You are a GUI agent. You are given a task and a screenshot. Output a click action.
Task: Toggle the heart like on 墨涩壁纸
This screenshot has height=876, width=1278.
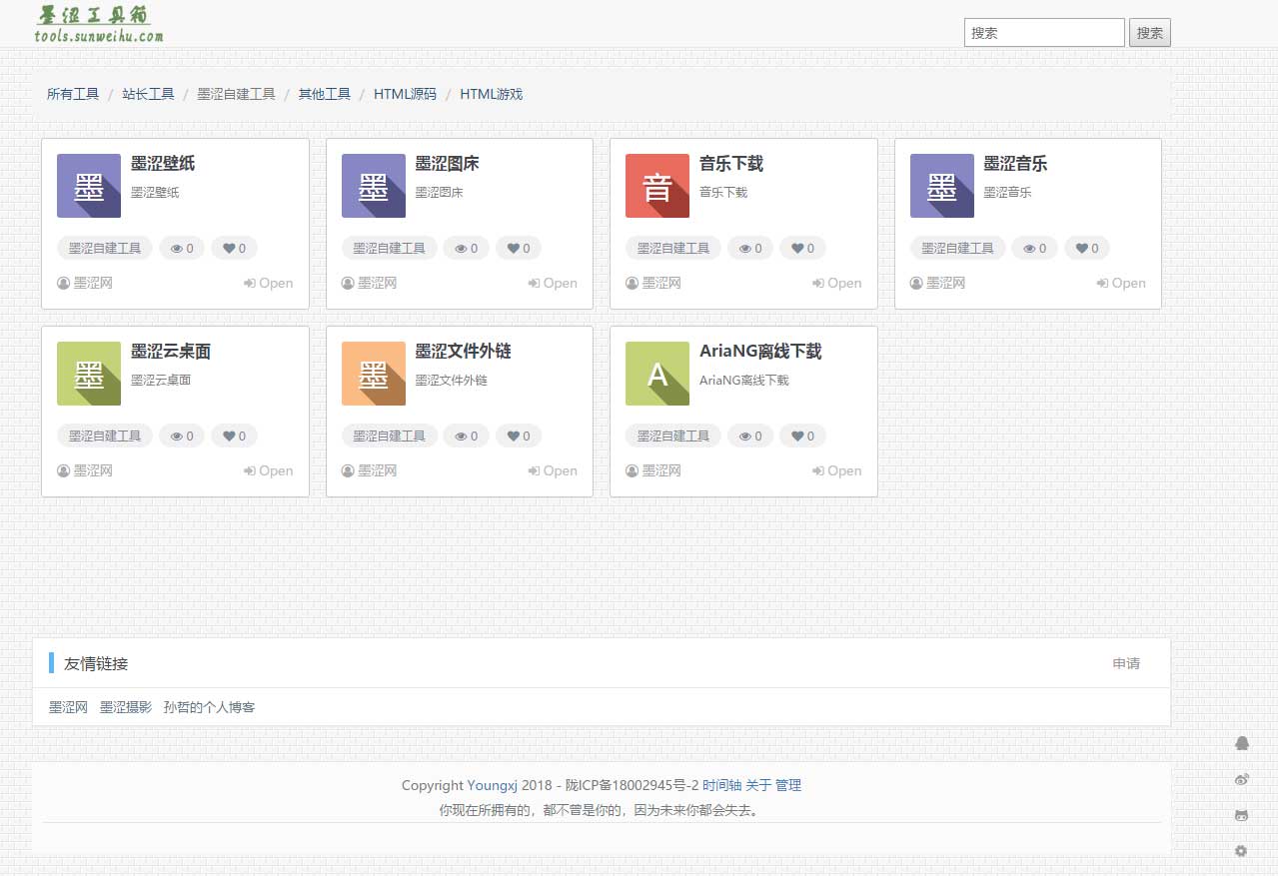(234, 248)
